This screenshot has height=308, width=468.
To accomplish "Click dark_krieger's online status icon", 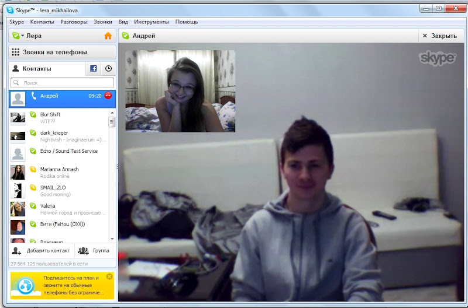I will (33, 133).
